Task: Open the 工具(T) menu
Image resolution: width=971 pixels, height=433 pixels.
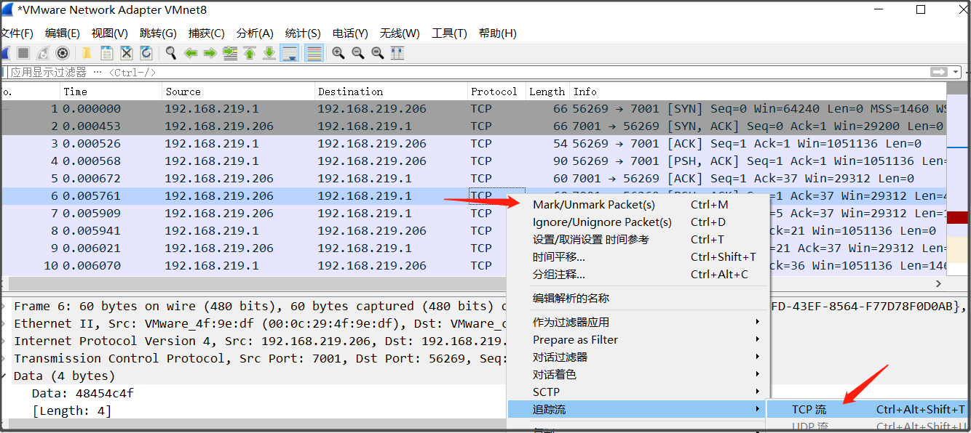Action: [x=449, y=33]
